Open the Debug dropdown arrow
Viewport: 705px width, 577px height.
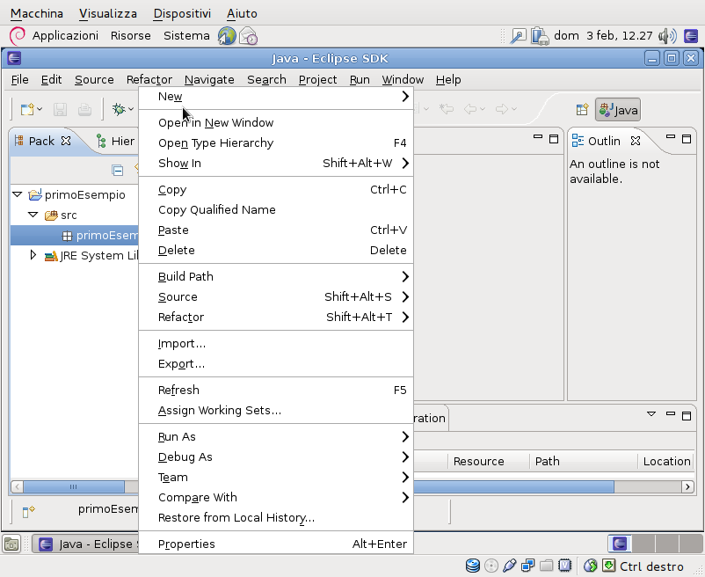131,109
